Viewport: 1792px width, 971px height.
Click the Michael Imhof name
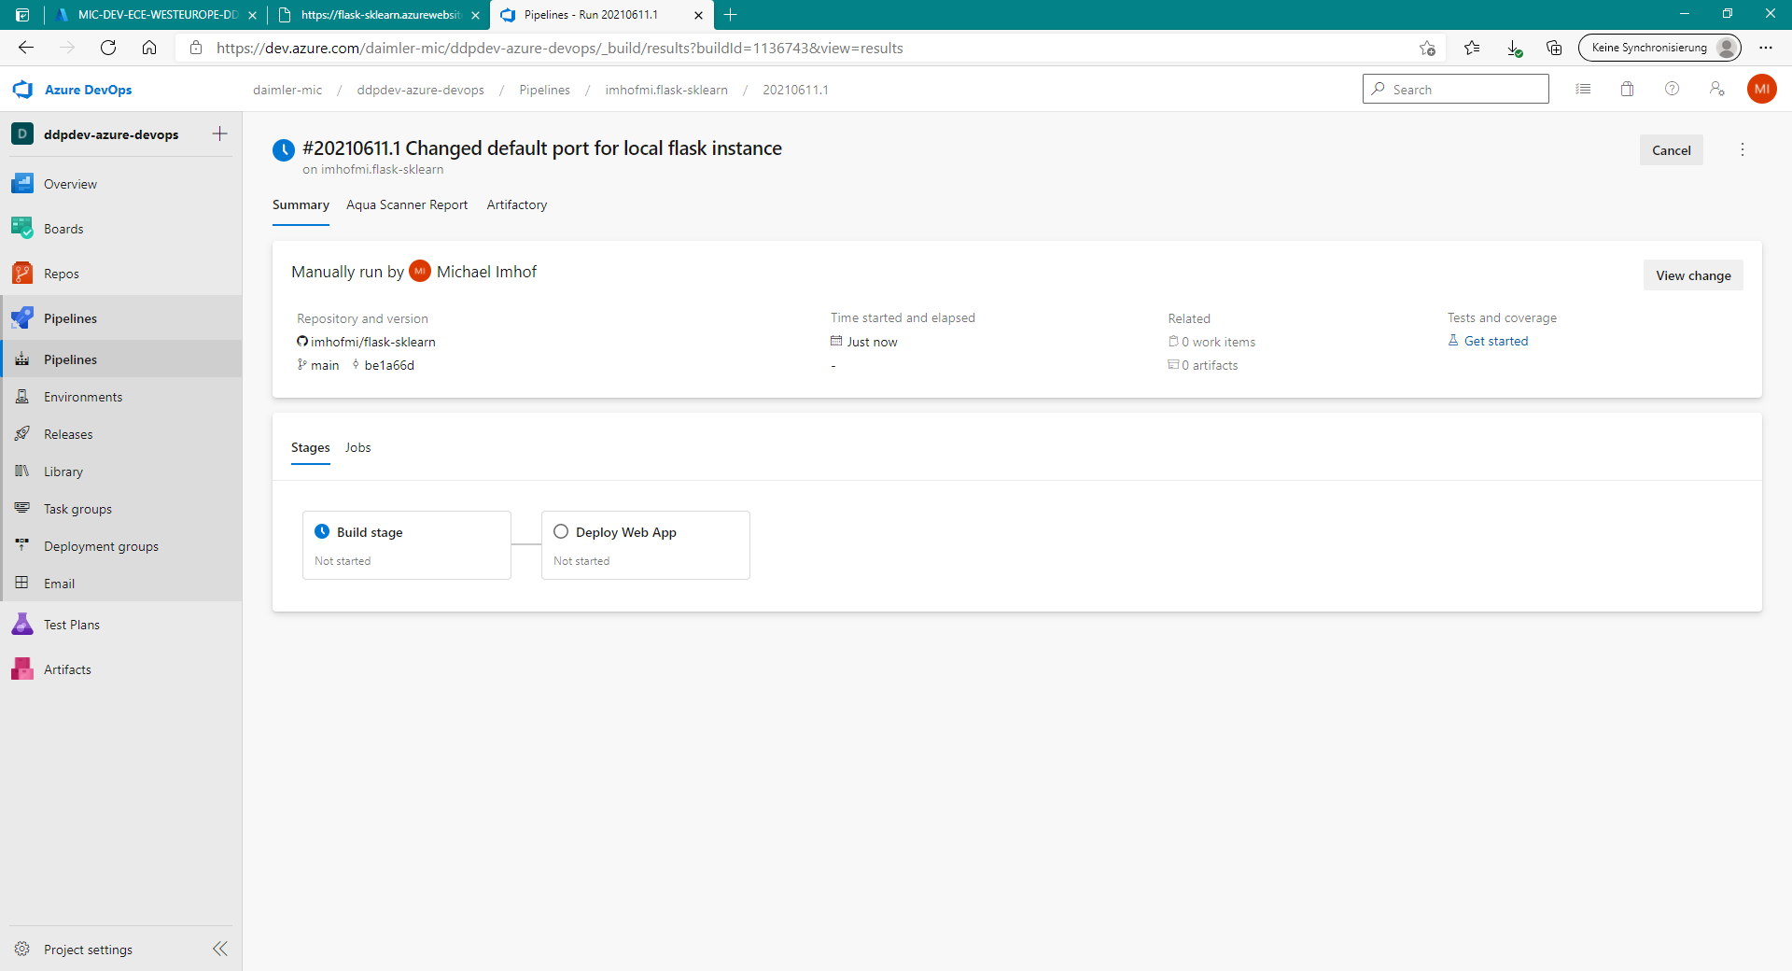point(486,272)
